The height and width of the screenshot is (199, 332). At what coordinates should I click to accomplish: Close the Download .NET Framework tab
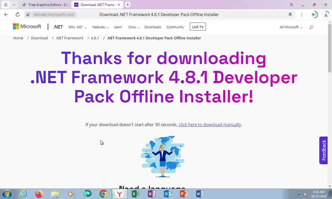point(119,5)
